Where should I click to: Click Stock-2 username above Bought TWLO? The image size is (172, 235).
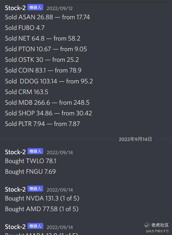(15, 152)
